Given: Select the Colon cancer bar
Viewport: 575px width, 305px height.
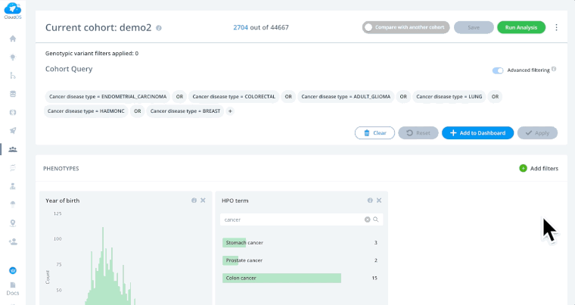Looking at the screenshot, I should (281, 278).
